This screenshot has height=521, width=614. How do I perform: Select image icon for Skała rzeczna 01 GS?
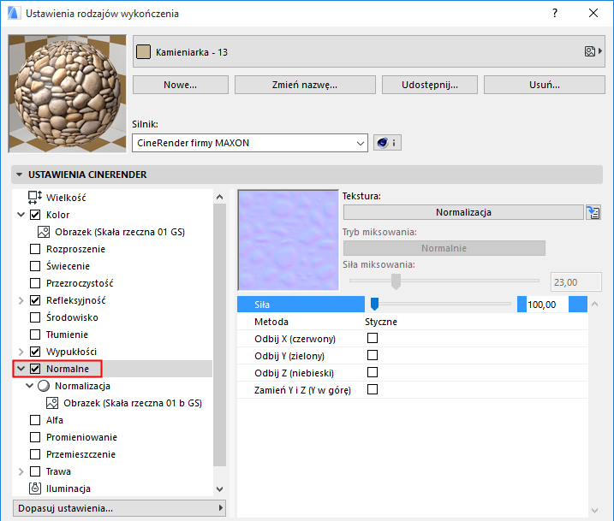45,232
